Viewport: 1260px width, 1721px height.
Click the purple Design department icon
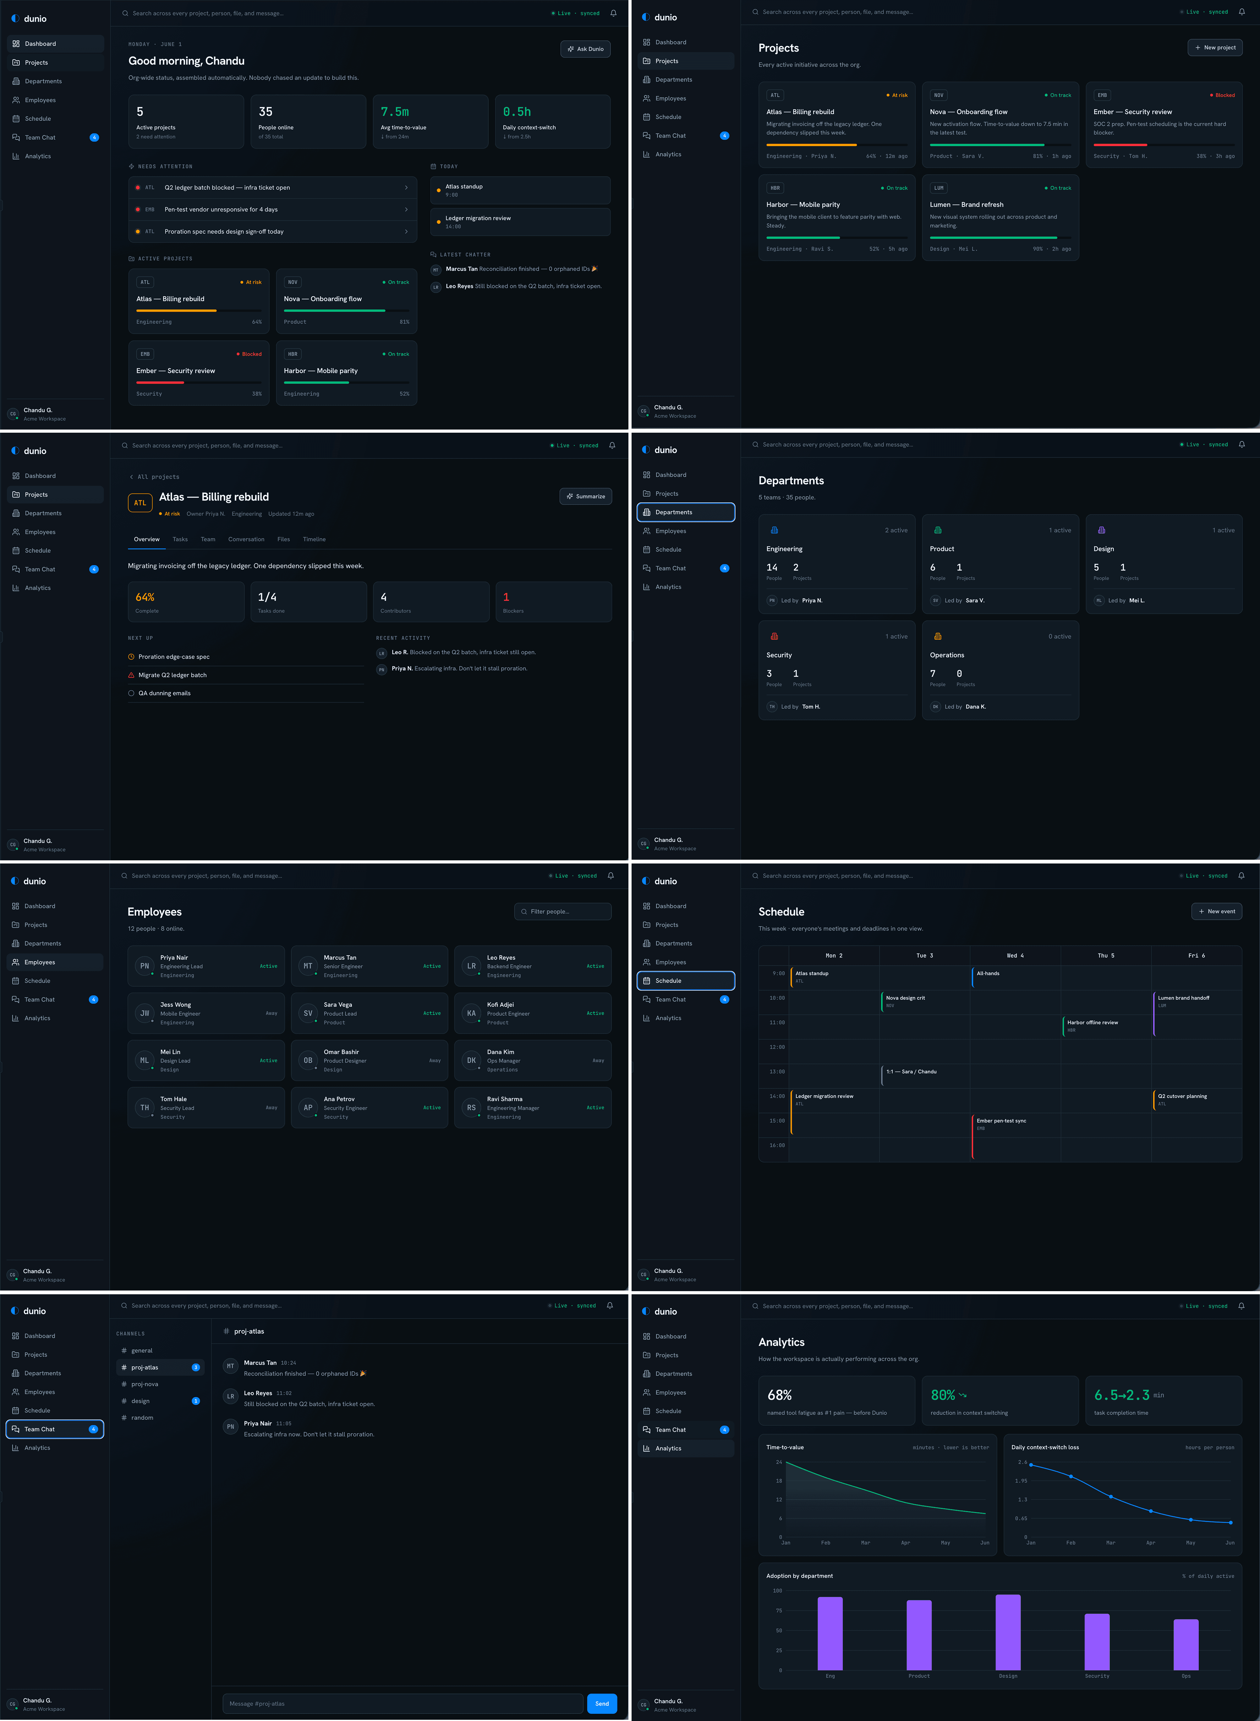point(1101,530)
